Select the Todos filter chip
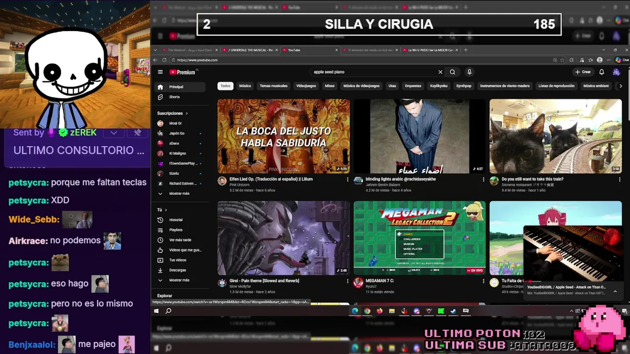The image size is (630, 354). tap(225, 86)
